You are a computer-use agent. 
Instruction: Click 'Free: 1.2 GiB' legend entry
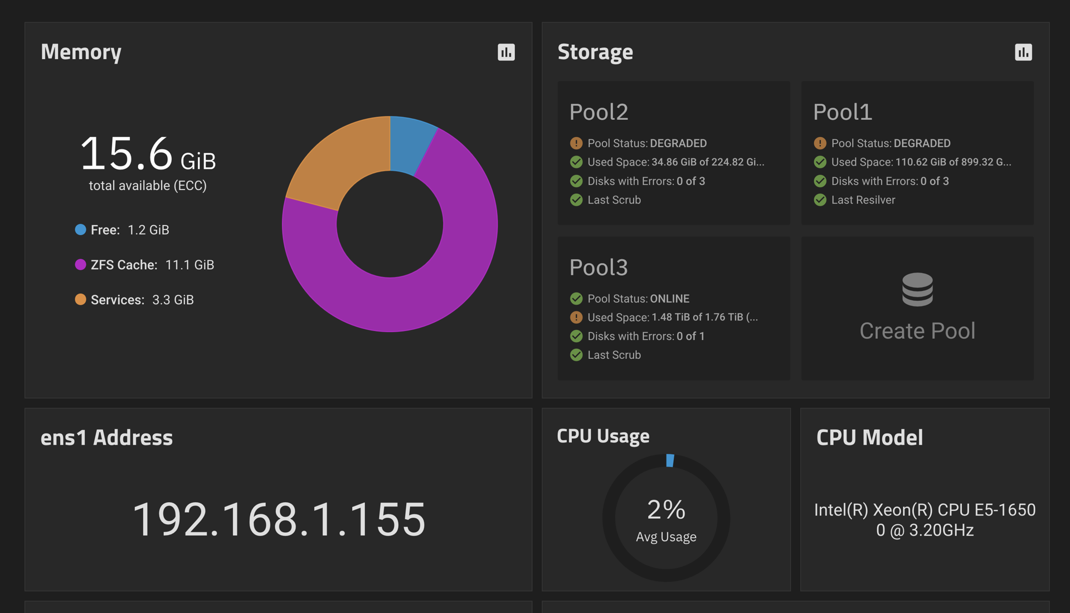[x=122, y=230]
